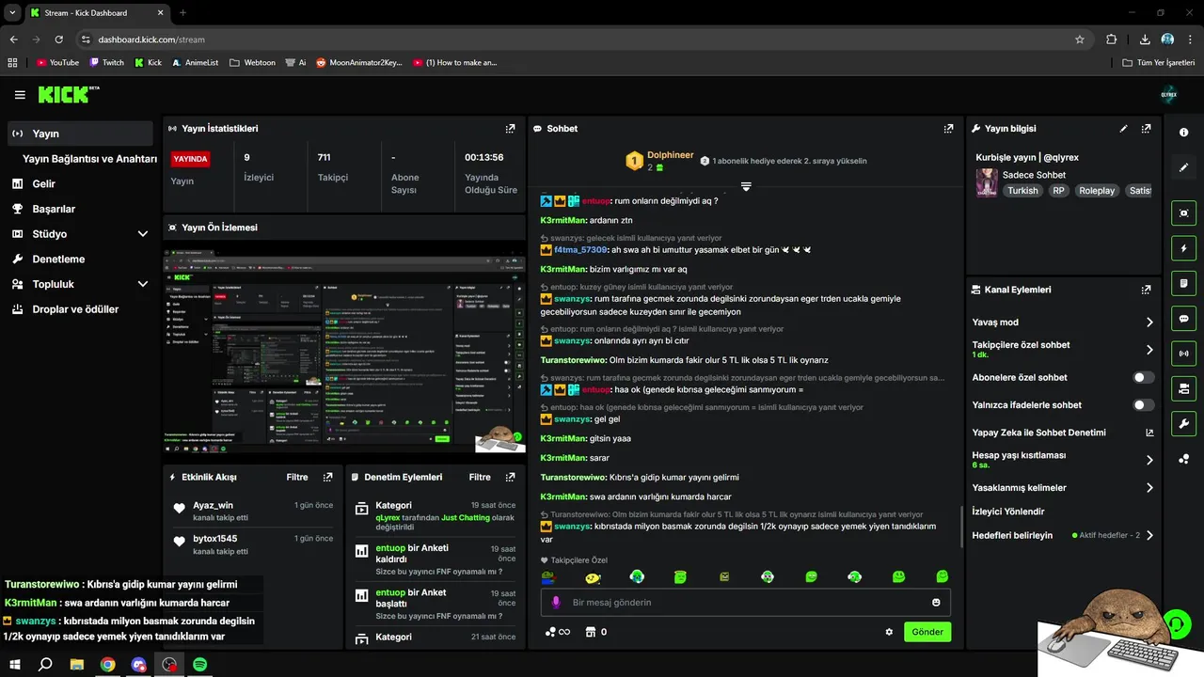Open Filtre in Denetim Eylemleri panel
The height and width of the screenshot is (677, 1204).
480,477
